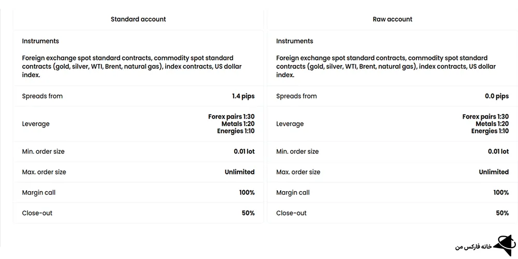The width and height of the screenshot is (518, 259).
Task: Click Unlimited value in Standard account
Action: (x=240, y=172)
